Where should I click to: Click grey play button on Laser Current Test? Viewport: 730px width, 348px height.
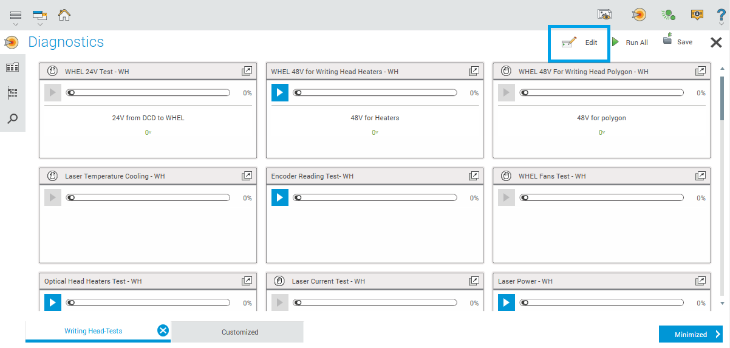(280, 302)
